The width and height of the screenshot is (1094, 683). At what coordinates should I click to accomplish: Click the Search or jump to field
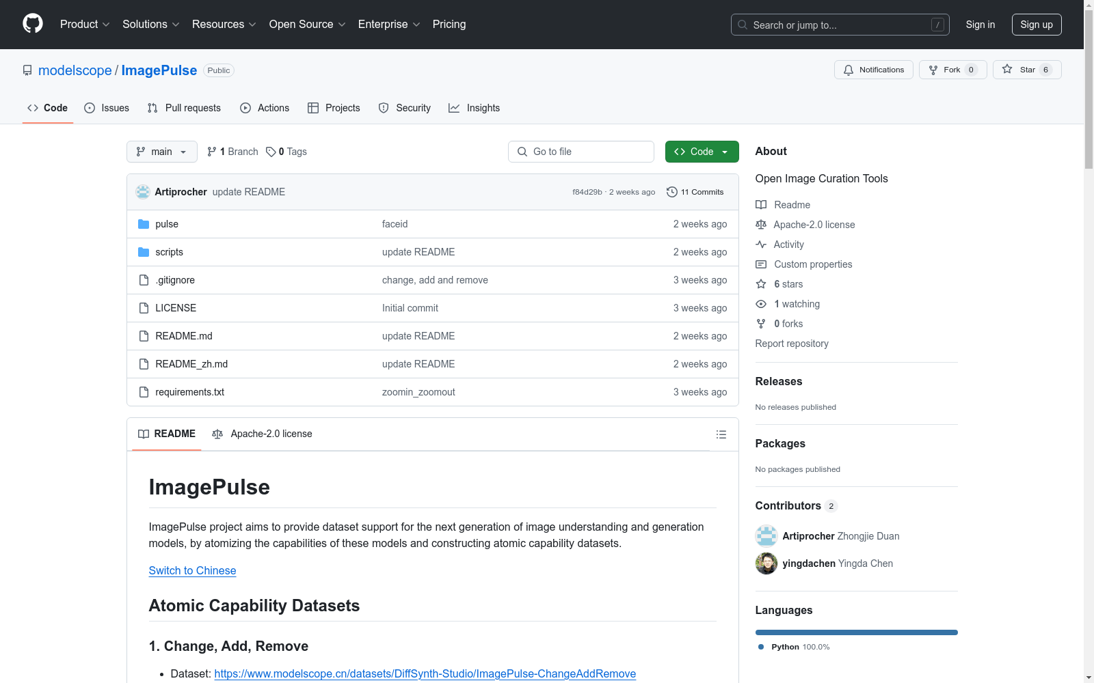[x=840, y=25]
